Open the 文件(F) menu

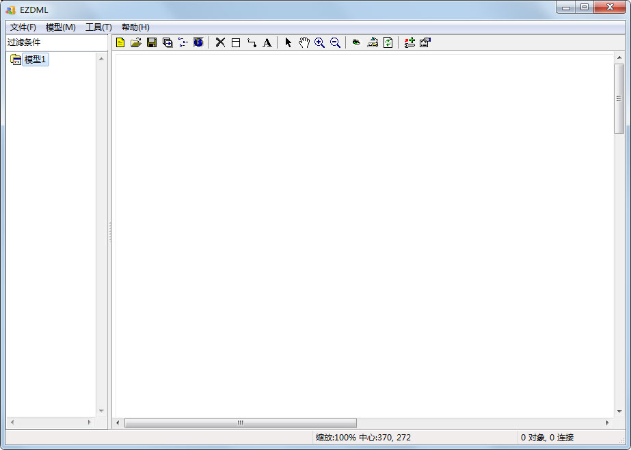23,27
